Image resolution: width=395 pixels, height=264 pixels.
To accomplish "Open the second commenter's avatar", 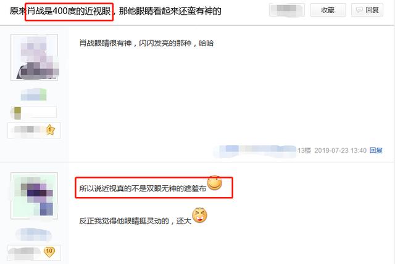I will (34, 196).
